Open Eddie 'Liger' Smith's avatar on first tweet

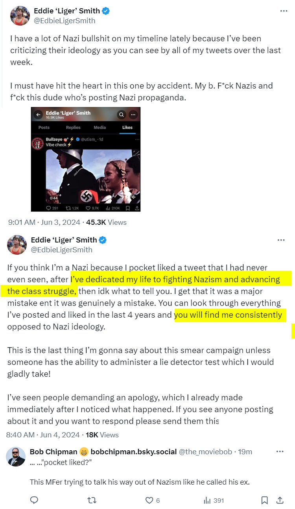tap(20, 16)
